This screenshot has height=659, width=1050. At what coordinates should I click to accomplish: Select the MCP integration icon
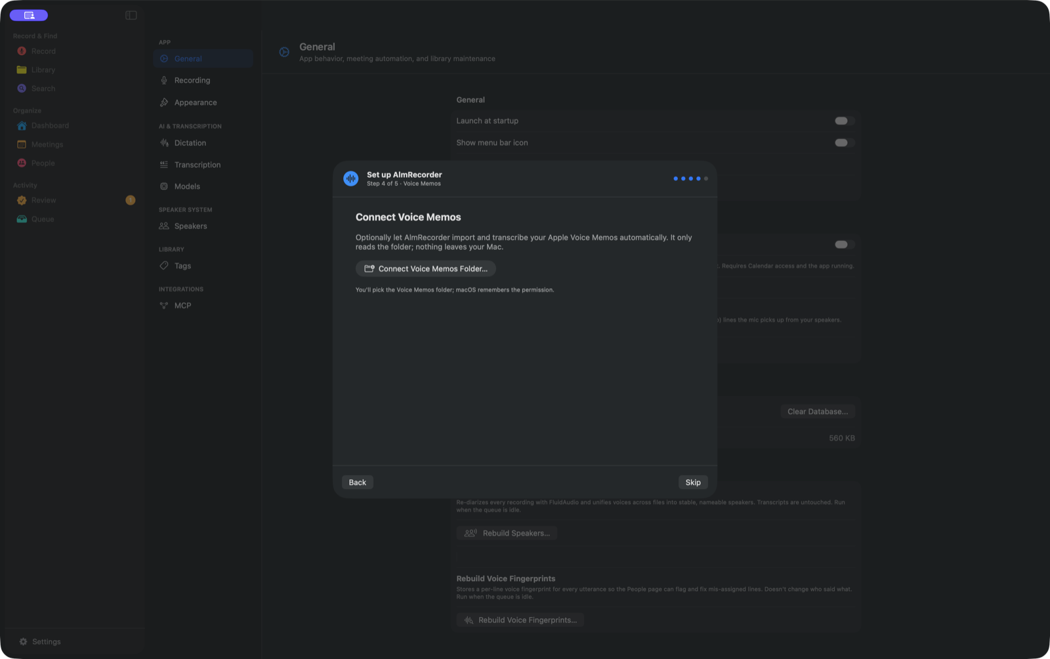[164, 305]
